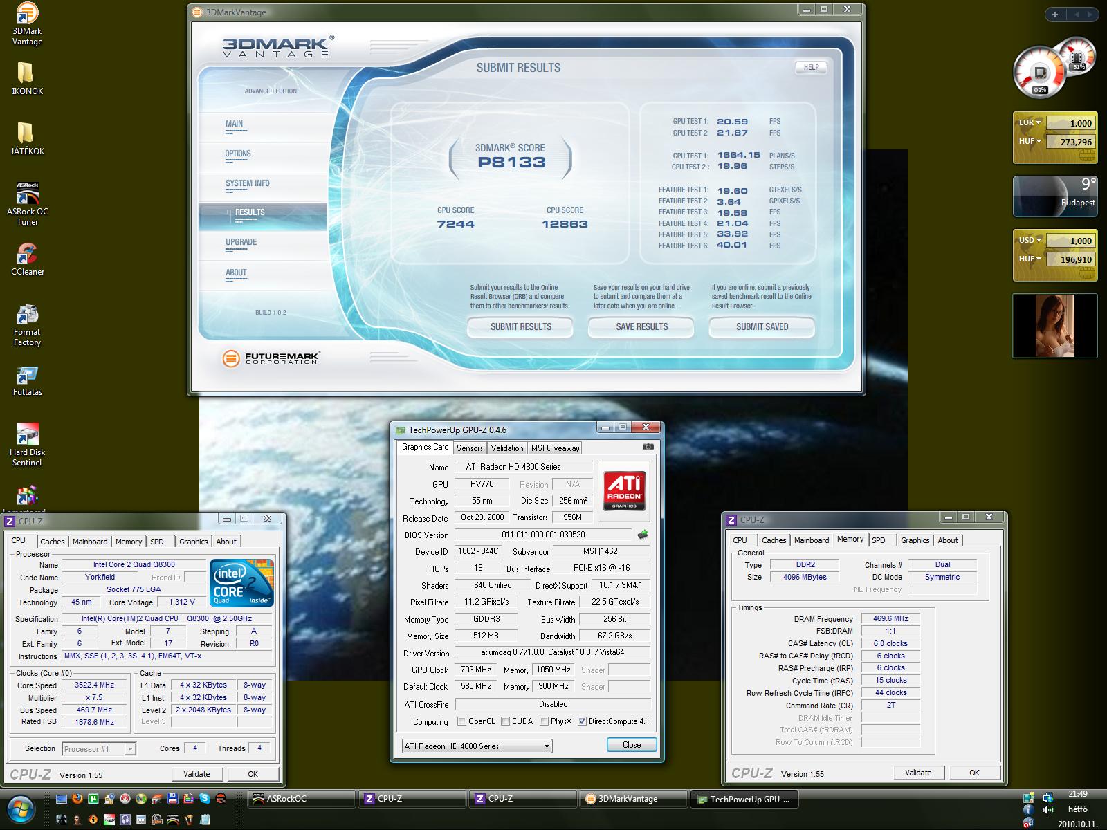Click the photo thumbnail gadget in sidebar
This screenshot has height=830, width=1107.
point(1054,326)
